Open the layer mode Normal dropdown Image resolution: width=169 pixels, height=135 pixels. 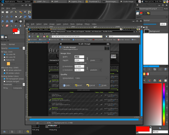(156, 20)
